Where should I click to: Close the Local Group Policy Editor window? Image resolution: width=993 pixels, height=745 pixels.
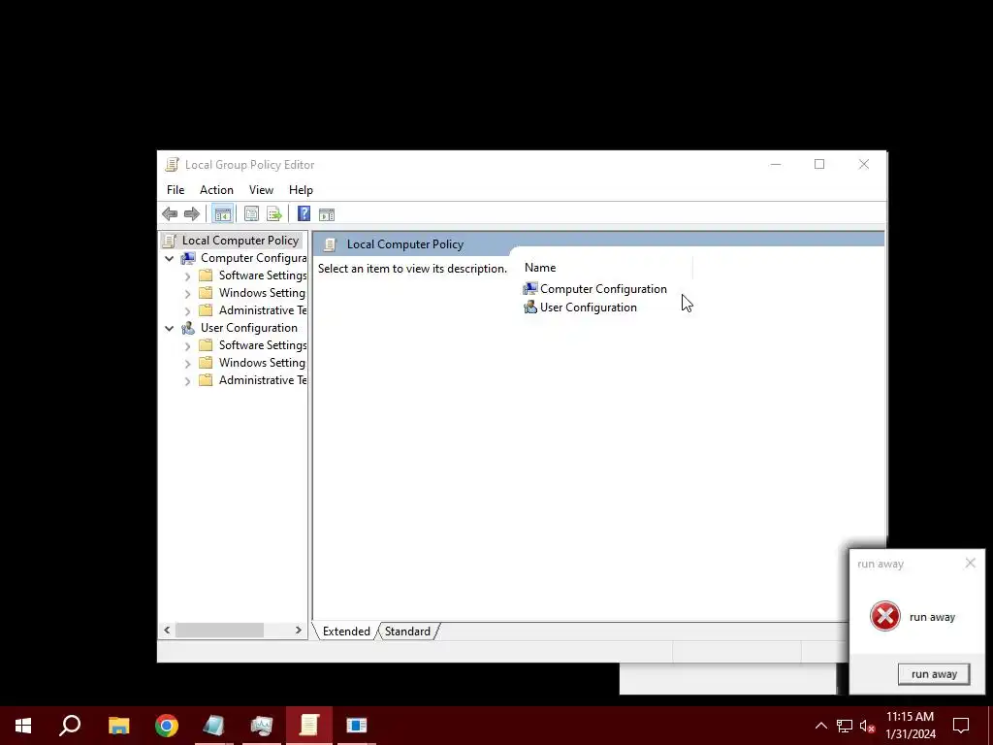pyautogui.click(x=864, y=165)
